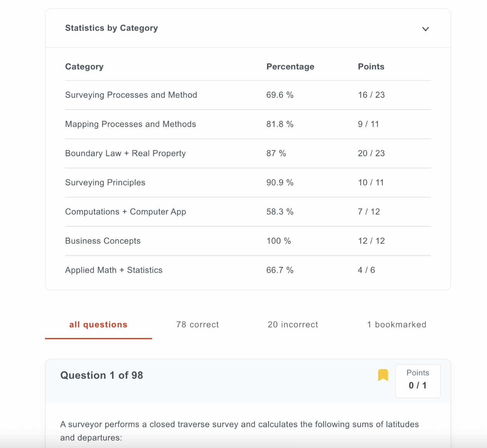487x448 pixels.
Task: Switch to the all questions tab
Action: (98, 324)
